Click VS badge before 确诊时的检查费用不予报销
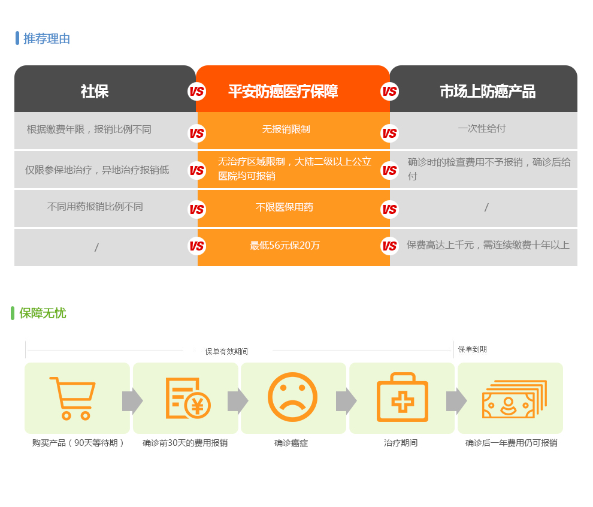 click(x=389, y=171)
